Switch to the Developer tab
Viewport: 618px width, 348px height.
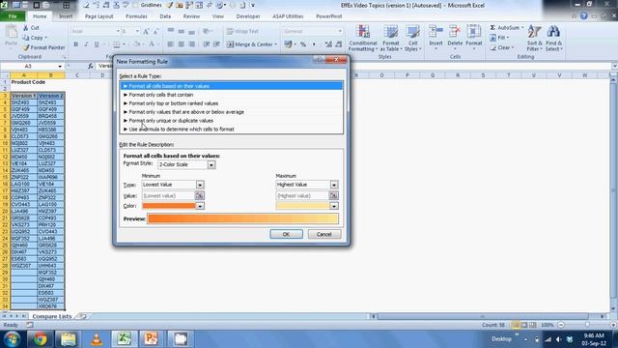[248, 16]
